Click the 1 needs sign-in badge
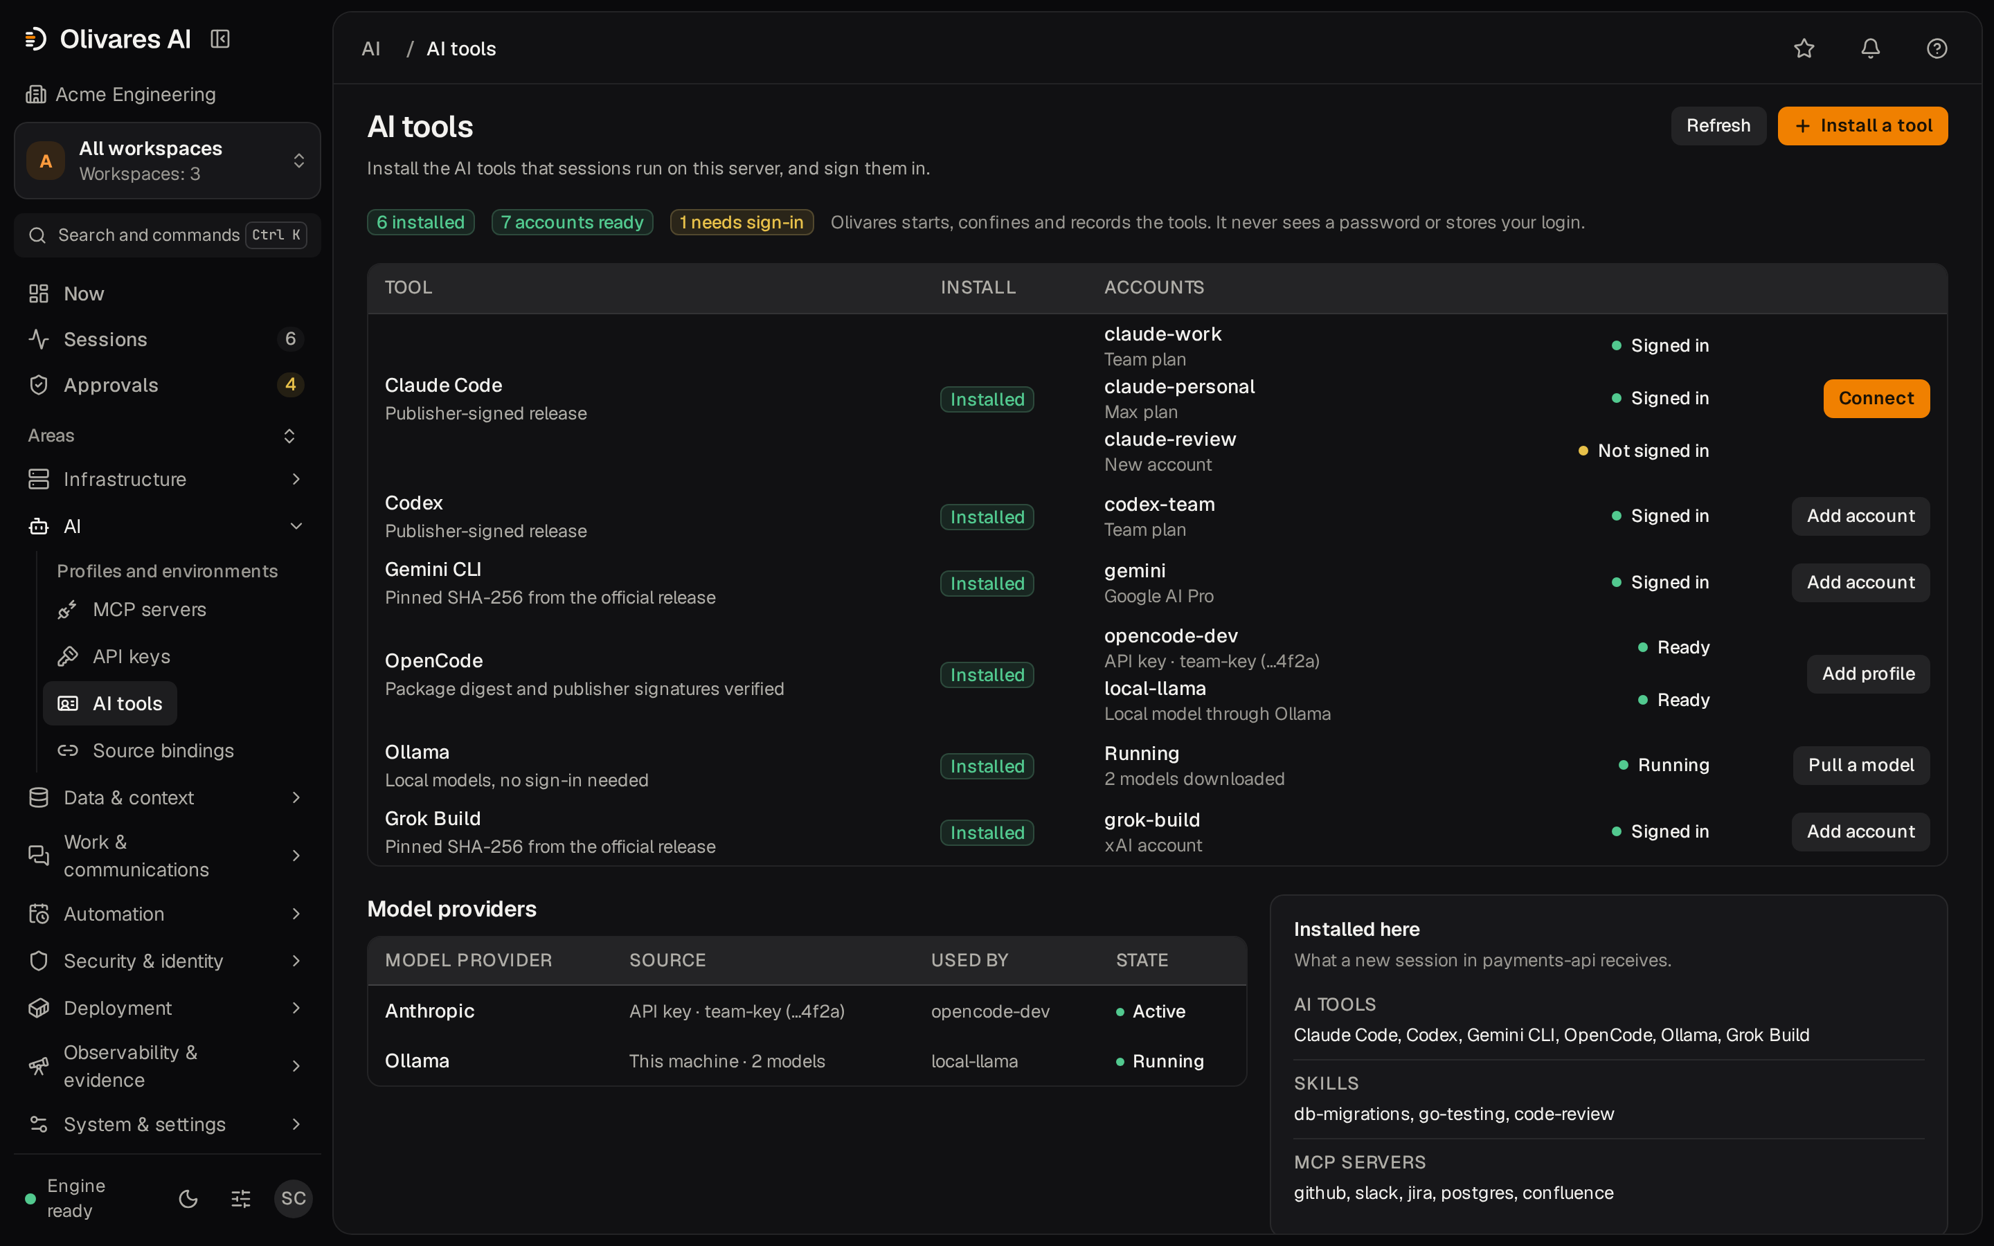This screenshot has width=1994, height=1246. [742, 222]
